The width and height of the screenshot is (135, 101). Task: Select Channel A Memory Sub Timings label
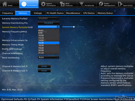coord(15,66)
